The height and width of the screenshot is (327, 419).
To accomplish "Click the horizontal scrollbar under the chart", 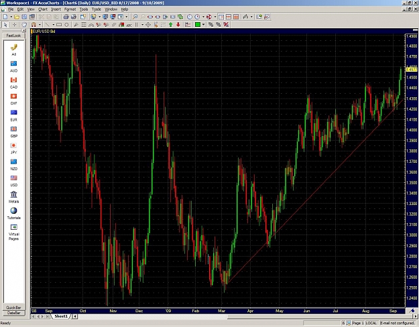I will (x=246, y=316).
